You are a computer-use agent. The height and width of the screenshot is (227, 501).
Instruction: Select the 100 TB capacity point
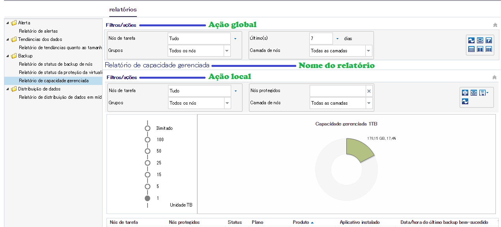pos(148,140)
